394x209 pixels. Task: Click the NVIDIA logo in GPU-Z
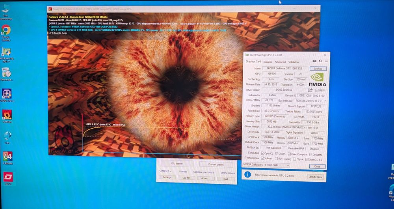[317, 80]
